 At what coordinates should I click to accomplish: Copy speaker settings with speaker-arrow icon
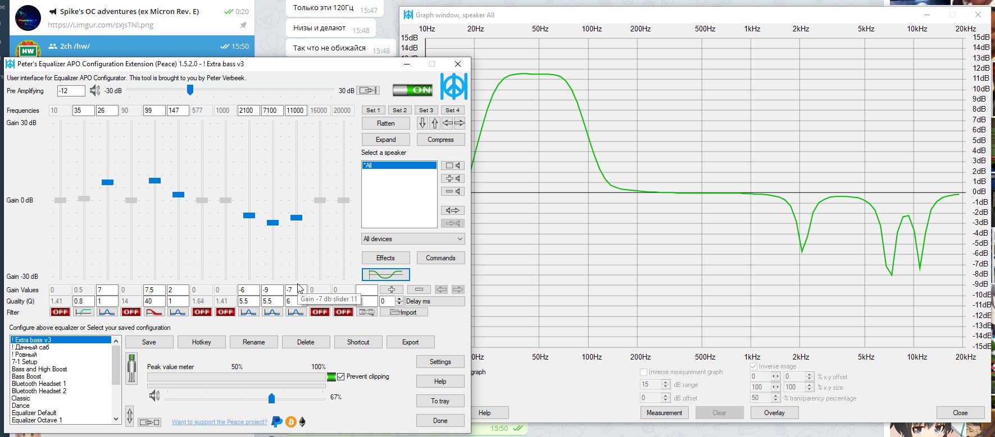pyautogui.click(x=453, y=210)
